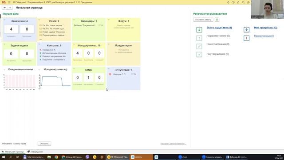284x160 pixels.
Task: Go forward with the right arrow button
Action: point(10,8)
